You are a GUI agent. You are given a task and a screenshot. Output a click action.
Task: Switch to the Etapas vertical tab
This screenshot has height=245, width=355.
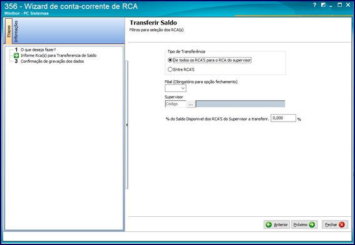[9, 31]
